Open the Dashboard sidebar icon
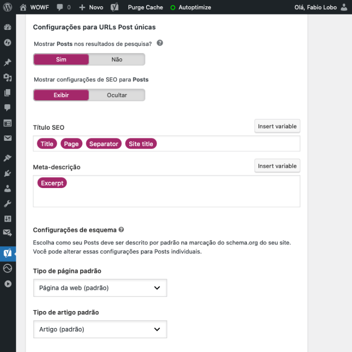The height and width of the screenshot is (352, 352). point(8,27)
